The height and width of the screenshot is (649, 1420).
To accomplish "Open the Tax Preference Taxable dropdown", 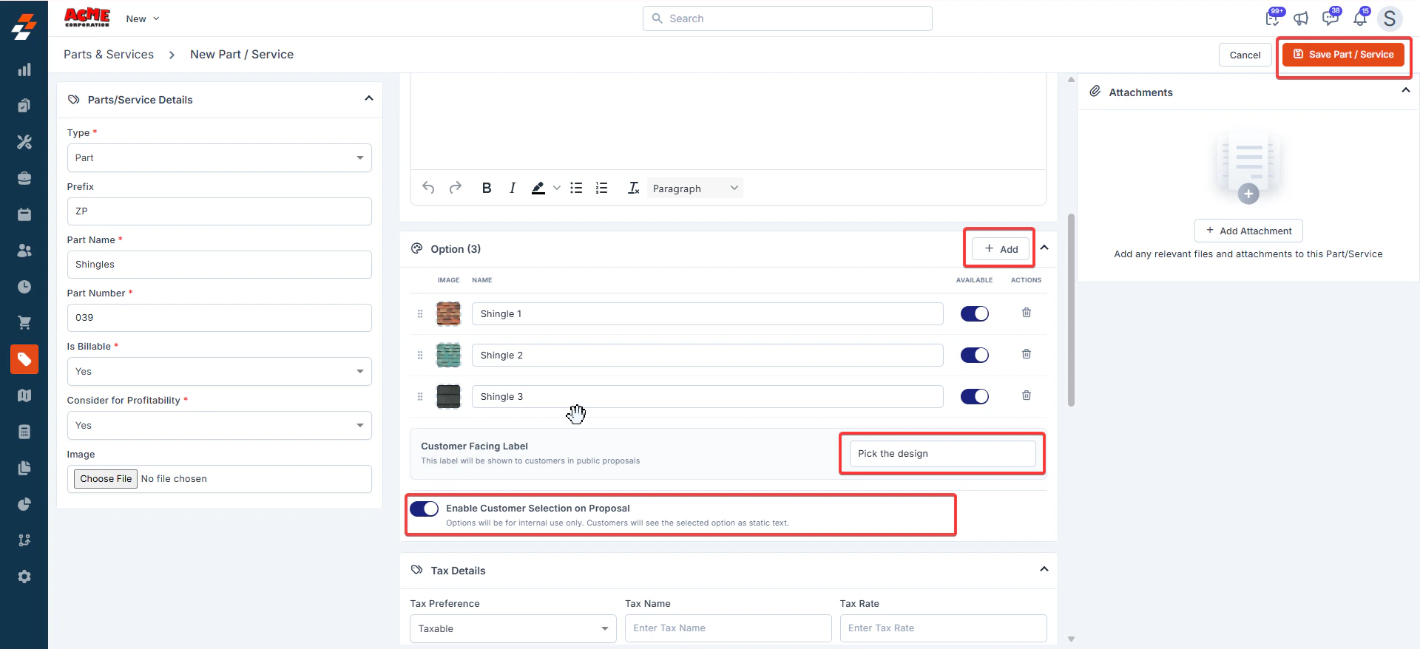I will [x=513, y=628].
